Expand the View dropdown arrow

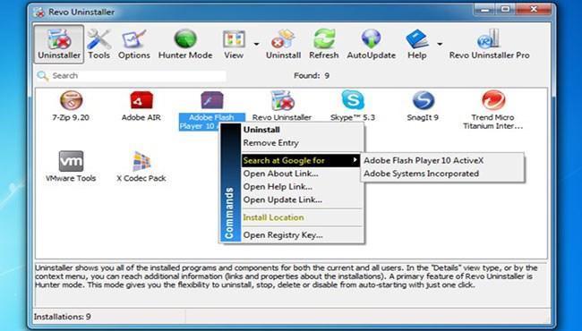(256, 44)
